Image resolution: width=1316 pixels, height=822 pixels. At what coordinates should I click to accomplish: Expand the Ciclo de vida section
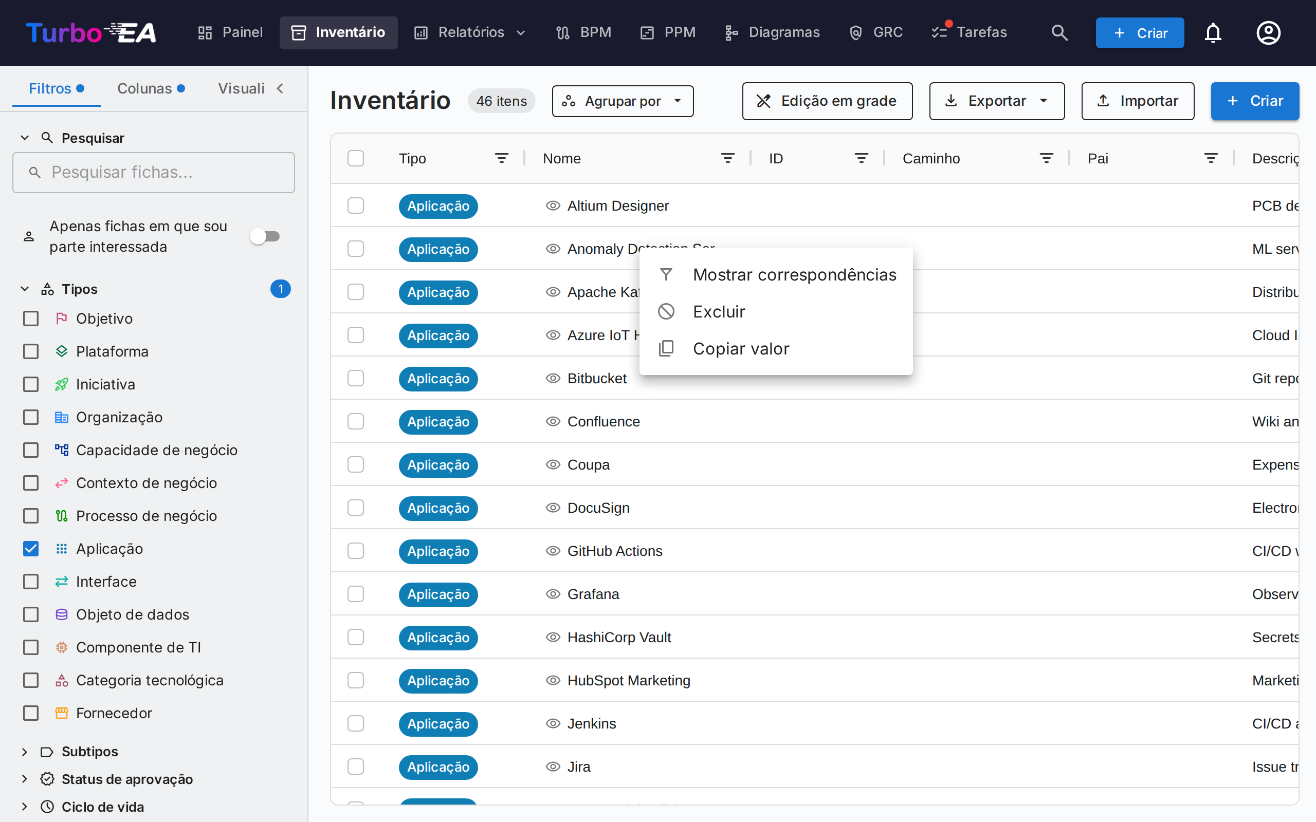click(25, 807)
